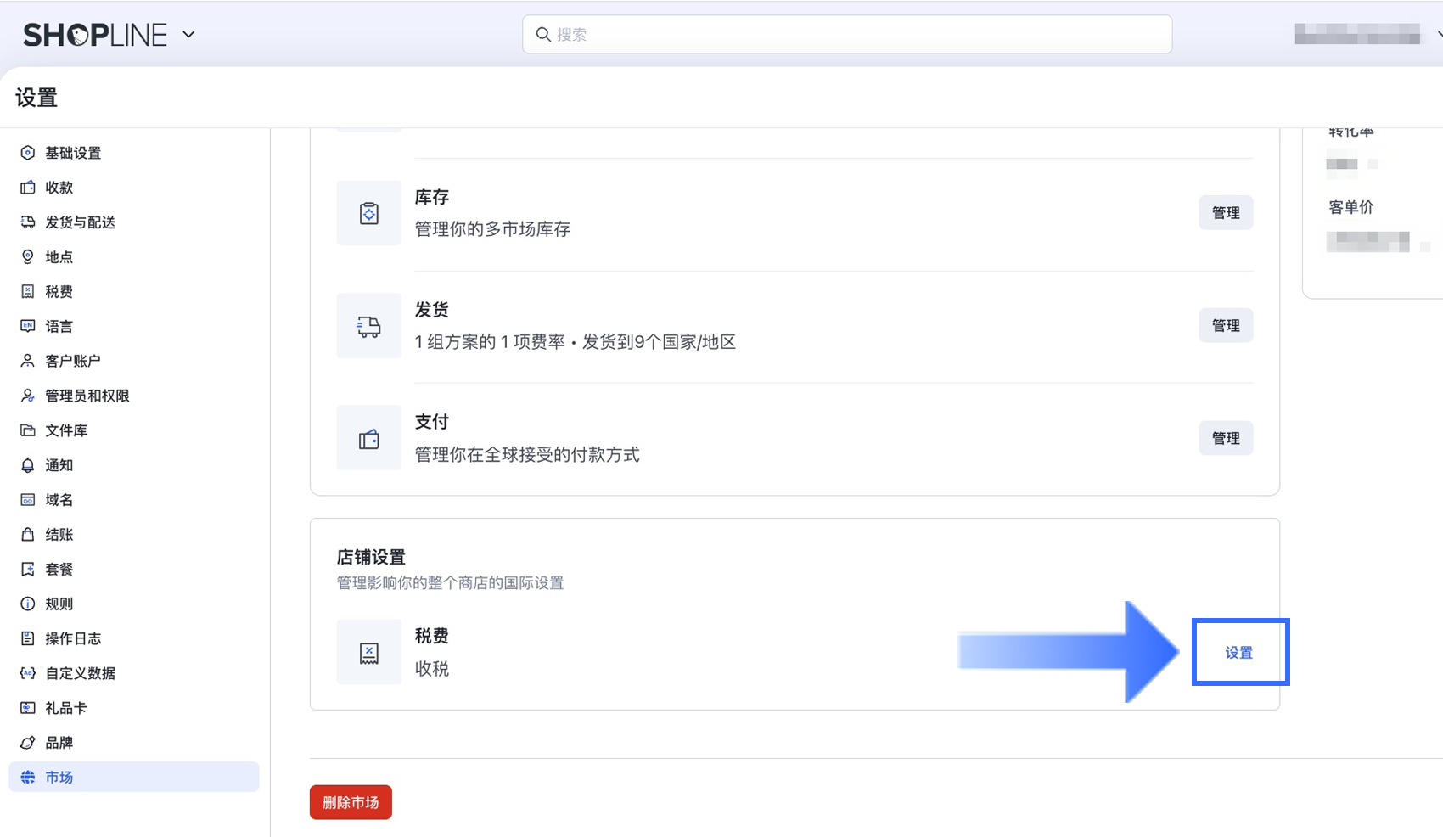Open 管理员和权限 settings page
This screenshot has width=1443, height=837.
tap(87, 396)
